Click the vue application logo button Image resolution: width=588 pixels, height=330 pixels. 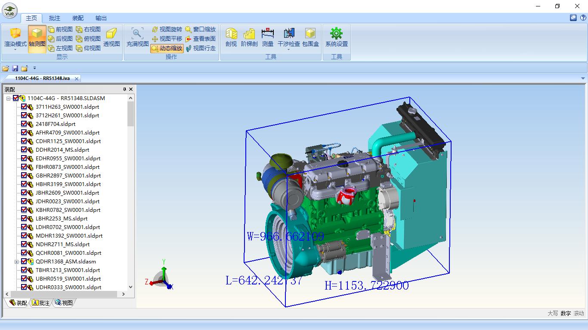coord(10,11)
